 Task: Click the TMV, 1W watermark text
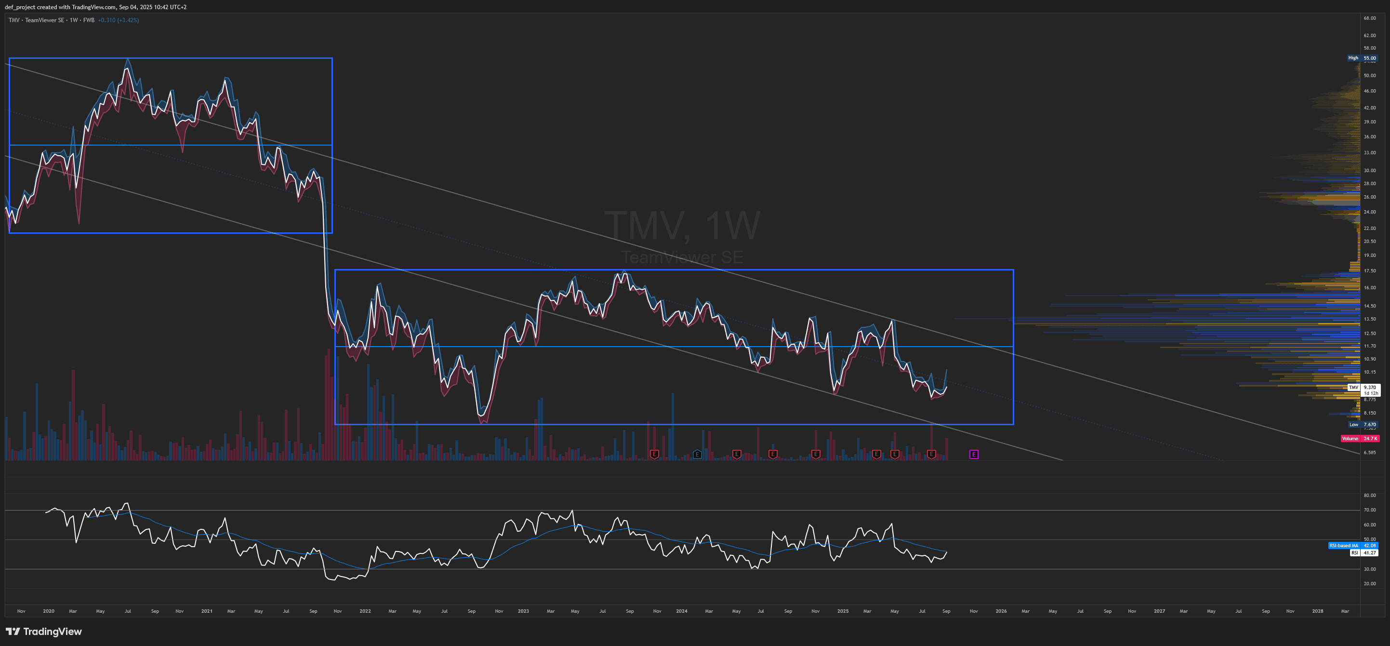[x=682, y=226]
